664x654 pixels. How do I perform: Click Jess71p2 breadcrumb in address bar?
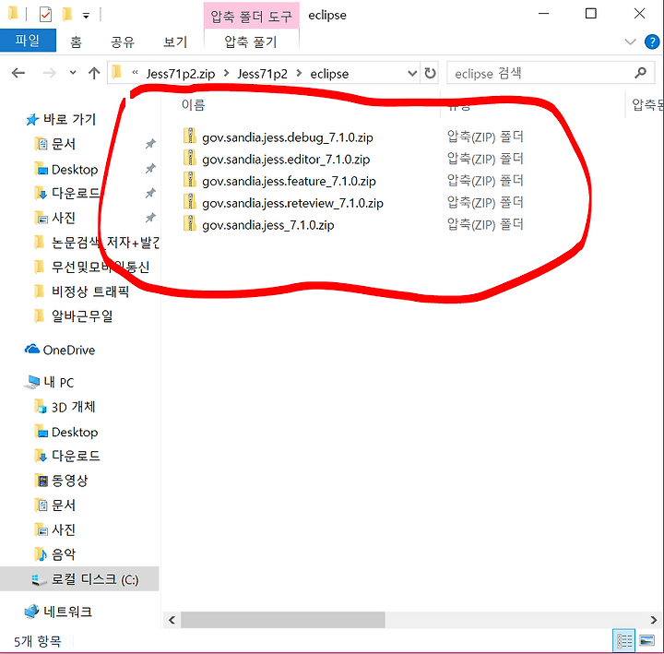pyautogui.click(x=262, y=74)
